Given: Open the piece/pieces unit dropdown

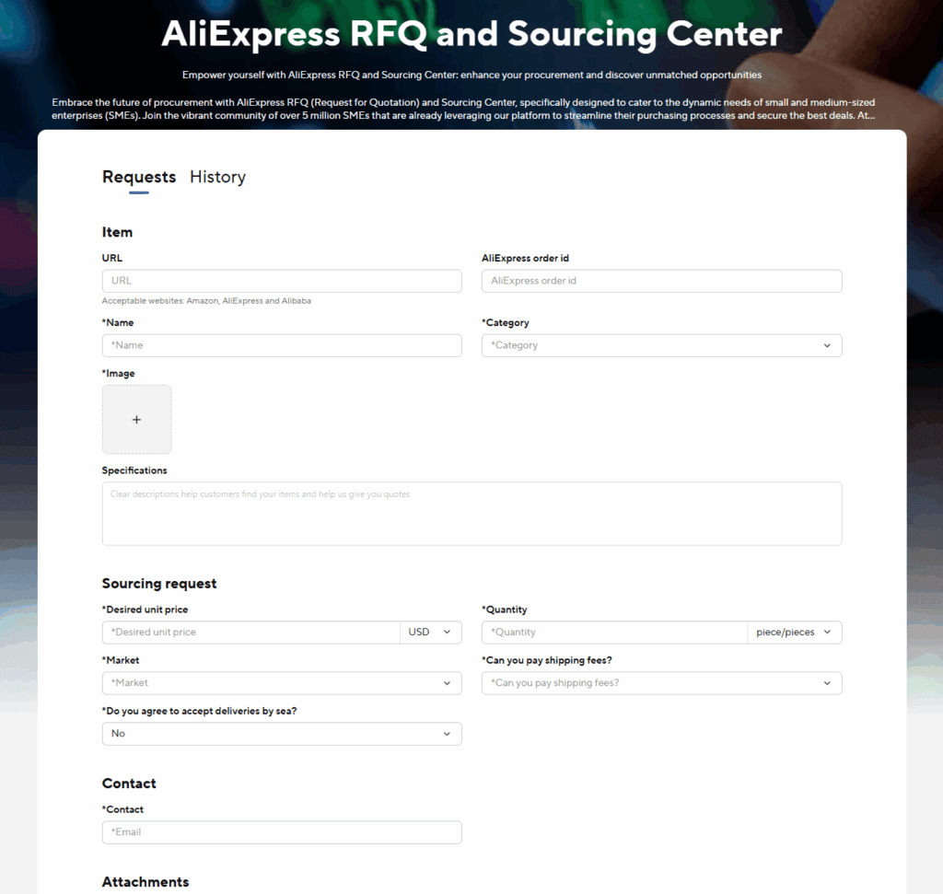Looking at the screenshot, I should (x=795, y=633).
